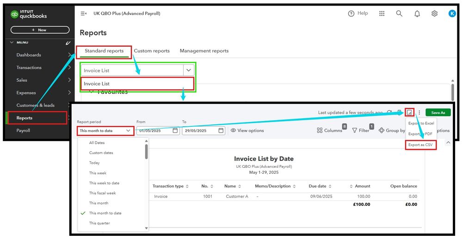The height and width of the screenshot is (239, 462).
Task: Open Expenses in the sidebar
Action: tap(26, 92)
